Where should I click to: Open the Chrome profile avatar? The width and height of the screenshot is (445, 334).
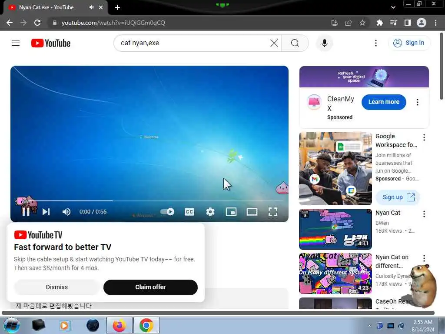point(422,23)
